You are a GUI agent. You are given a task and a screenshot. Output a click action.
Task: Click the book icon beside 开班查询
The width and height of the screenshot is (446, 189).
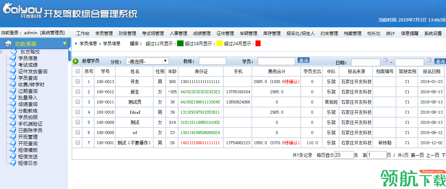(x=13, y=143)
